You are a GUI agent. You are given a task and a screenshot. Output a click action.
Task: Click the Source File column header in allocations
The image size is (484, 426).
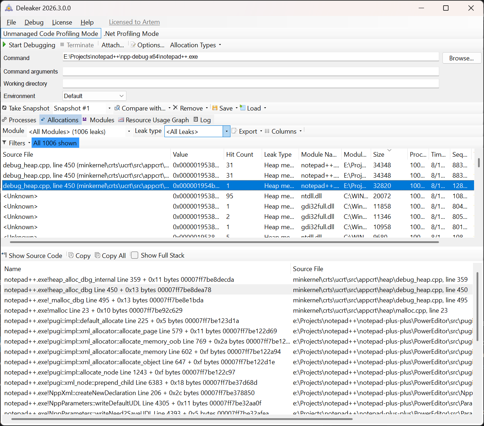point(86,154)
